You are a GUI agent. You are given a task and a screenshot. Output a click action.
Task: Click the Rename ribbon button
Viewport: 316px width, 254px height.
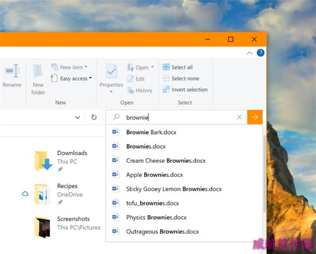tap(12, 75)
